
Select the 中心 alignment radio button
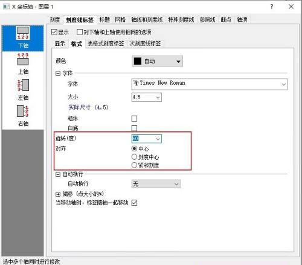coord(134,149)
